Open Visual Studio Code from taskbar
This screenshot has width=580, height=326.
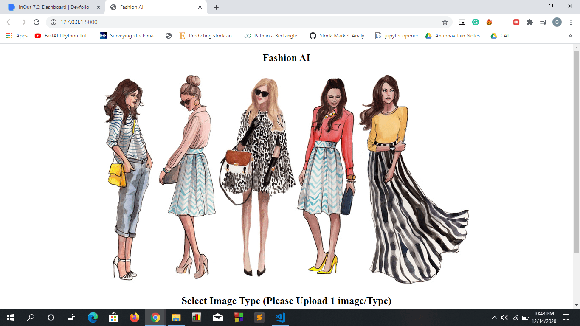pyautogui.click(x=280, y=318)
